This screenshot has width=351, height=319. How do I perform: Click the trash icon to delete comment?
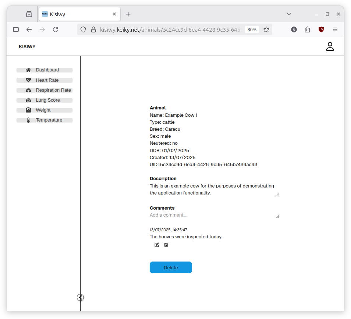click(x=166, y=245)
